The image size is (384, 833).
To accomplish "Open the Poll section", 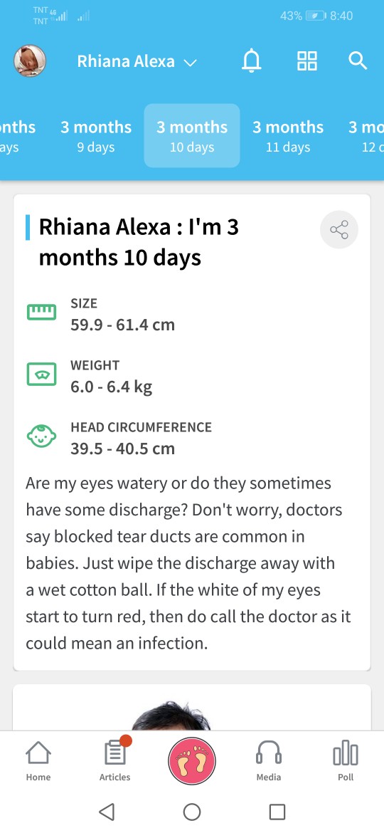I will pyautogui.click(x=346, y=761).
